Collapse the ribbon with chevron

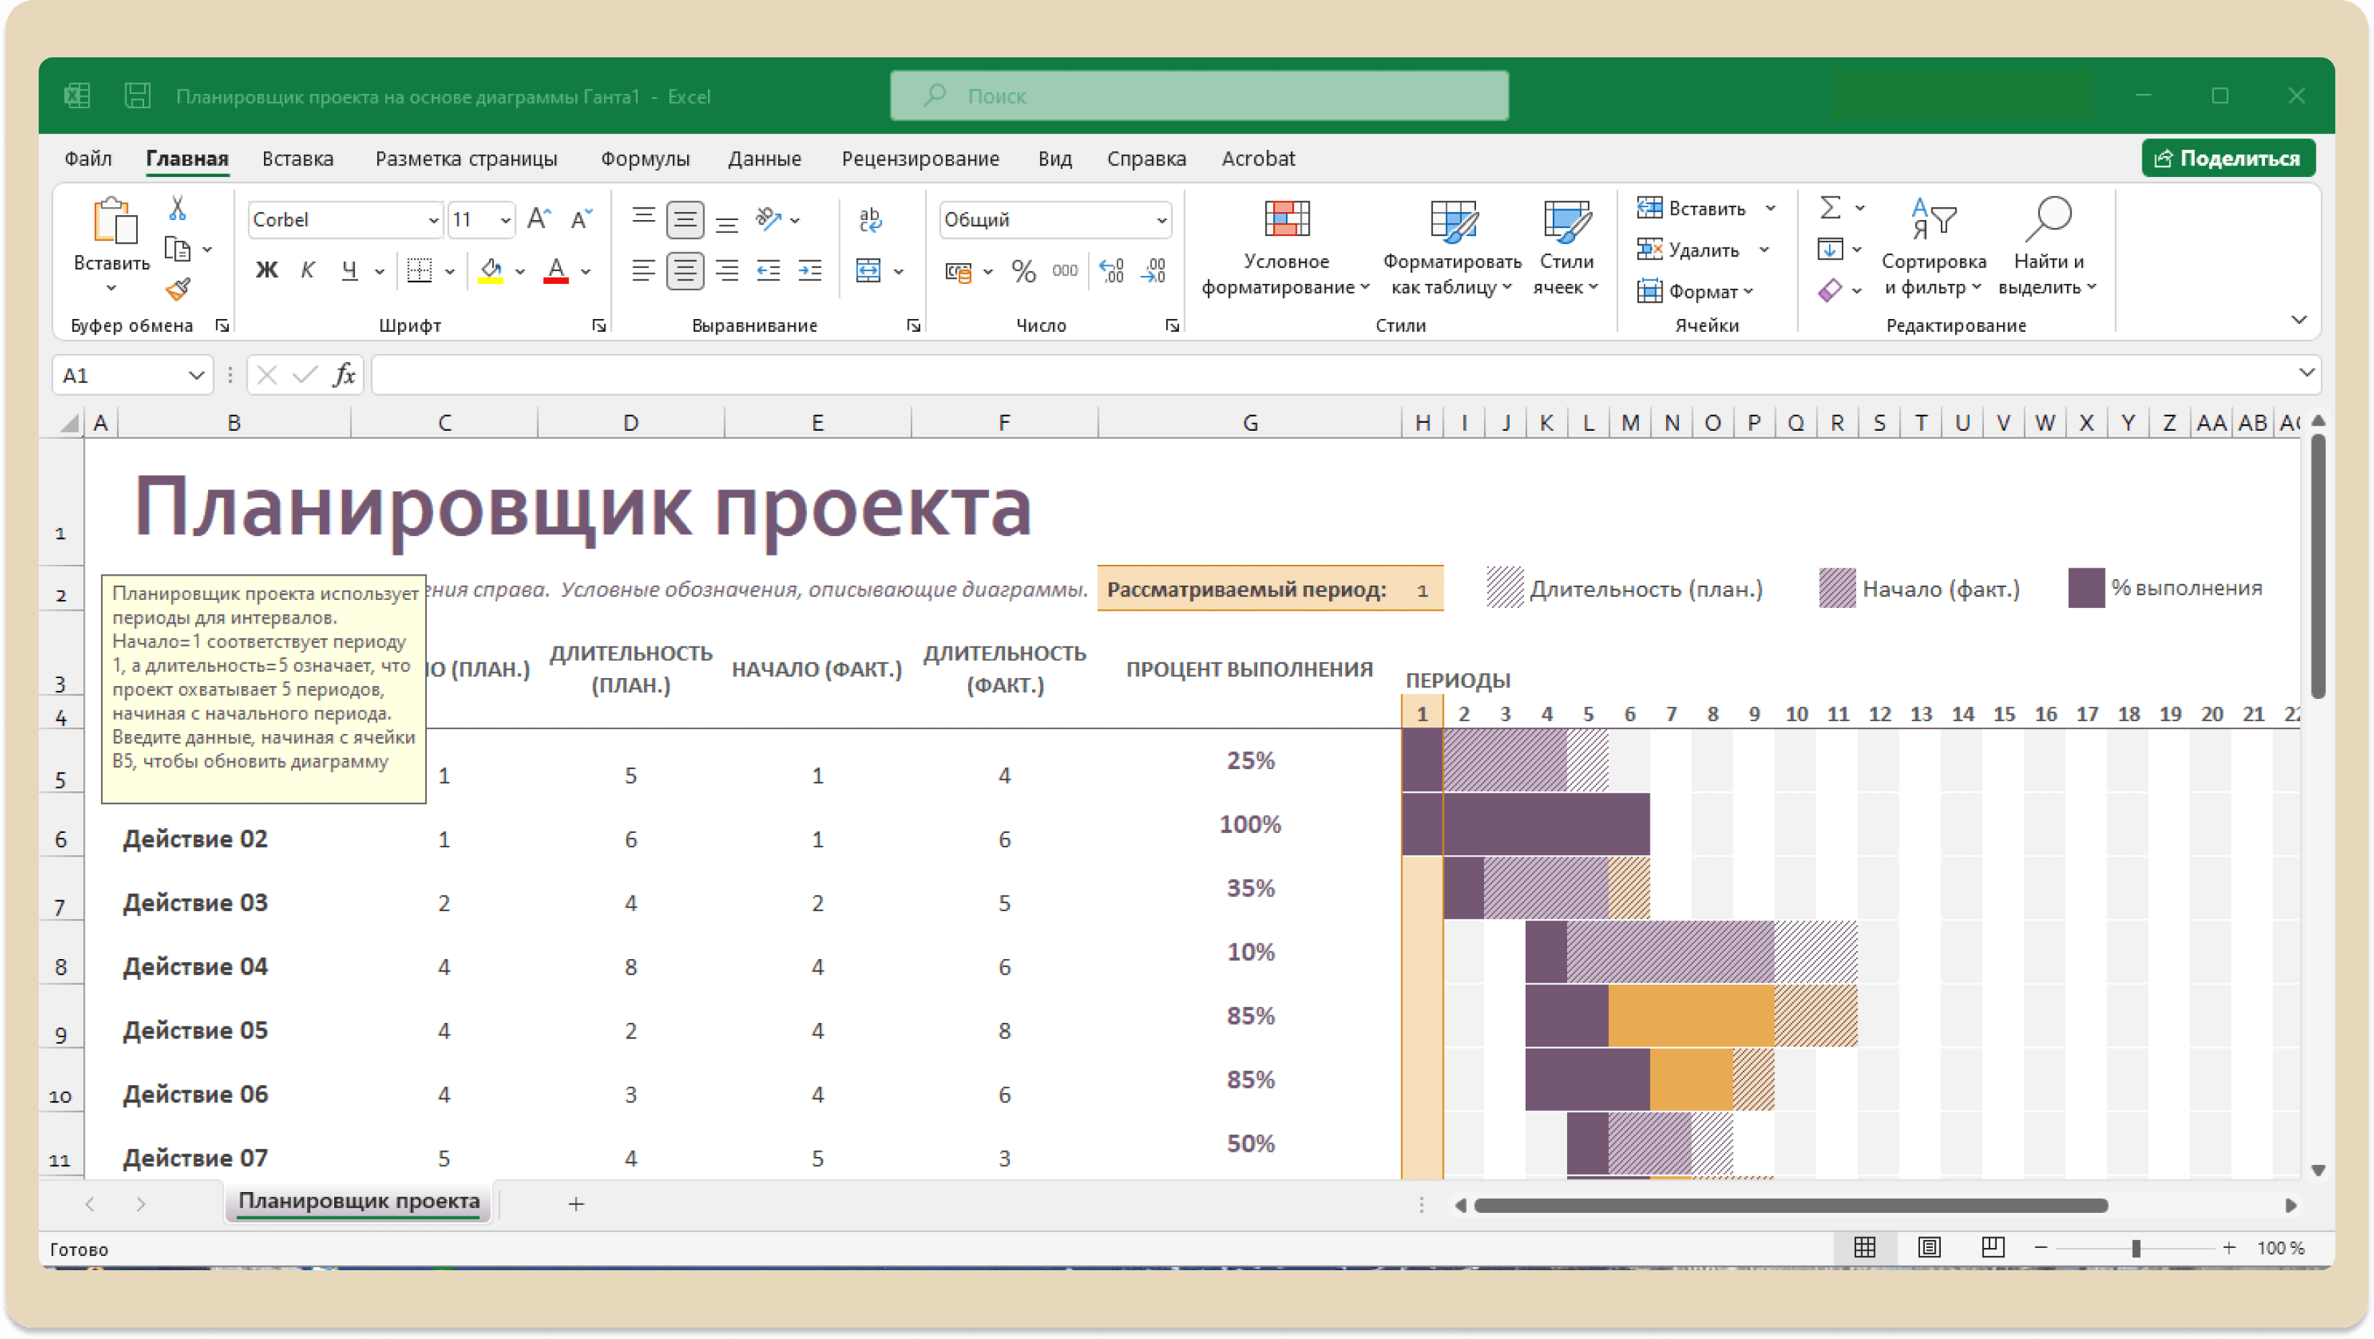tap(2299, 320)
